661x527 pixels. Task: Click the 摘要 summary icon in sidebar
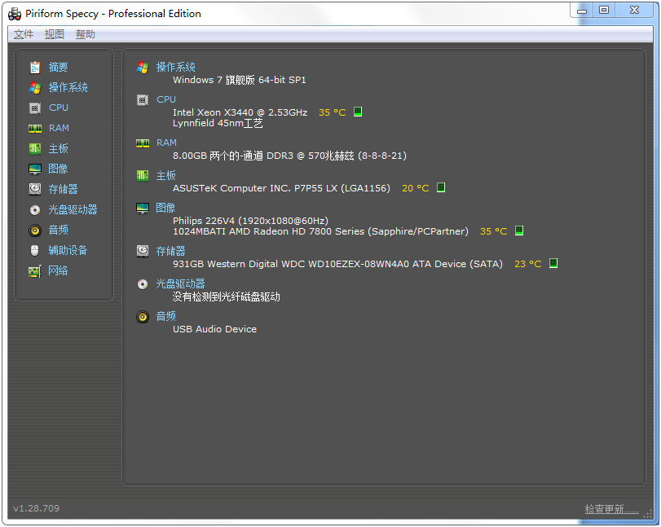click(35, 68)
